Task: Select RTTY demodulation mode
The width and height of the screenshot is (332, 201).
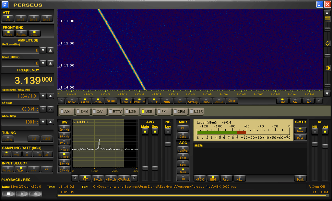Action: pyautogui.click(x=115, y=112)
